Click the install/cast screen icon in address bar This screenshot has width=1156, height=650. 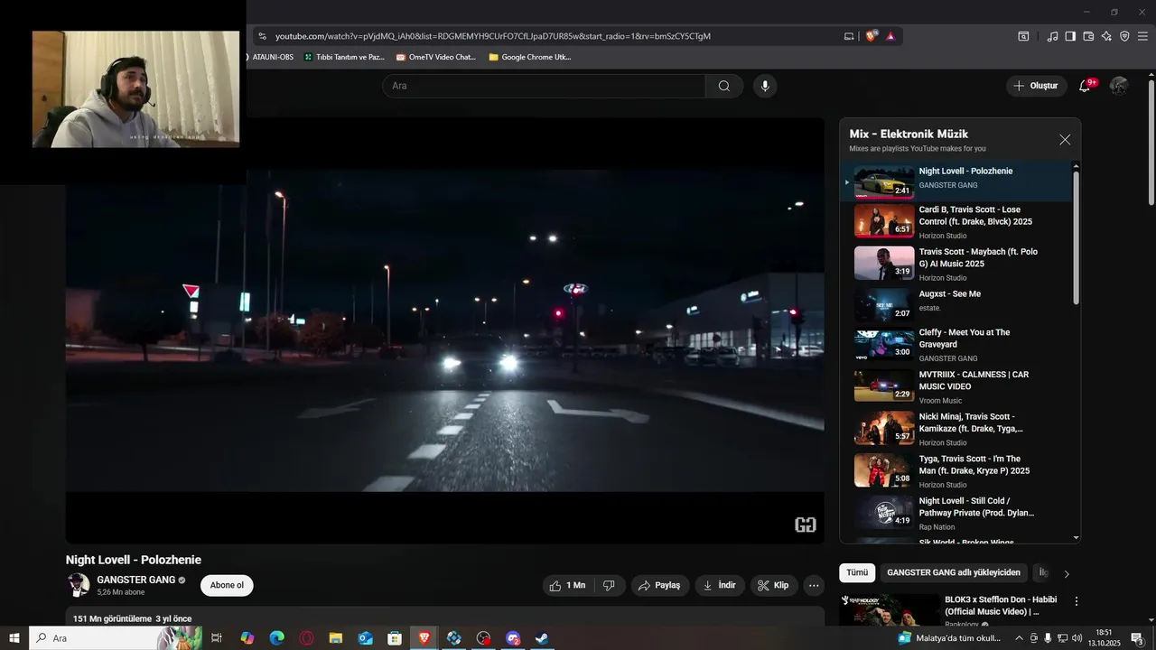pos(849,36)
